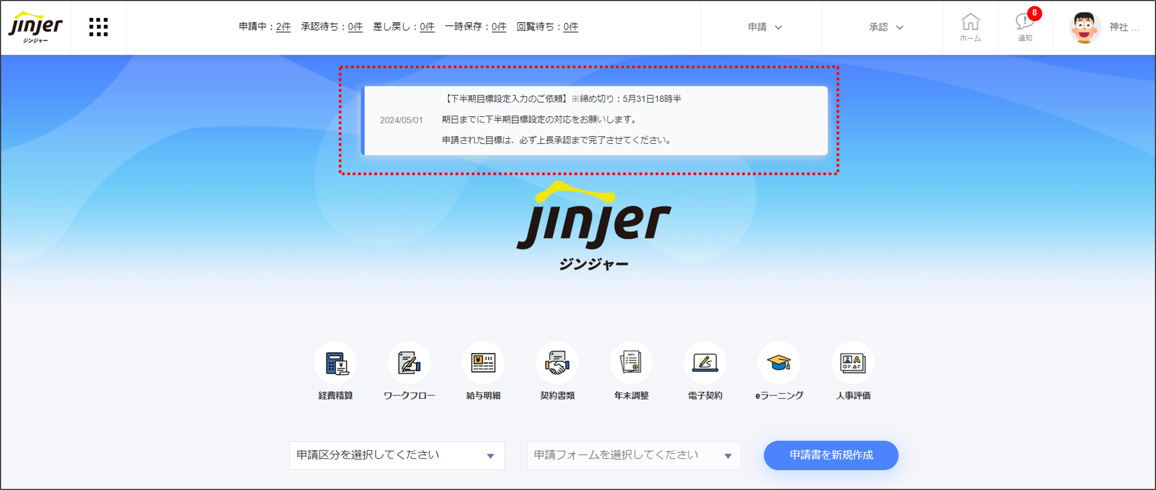Viewport: 1156px width, 490px height.
Task: Go to ホーム via house icon
Action: [x=970, y=27]
